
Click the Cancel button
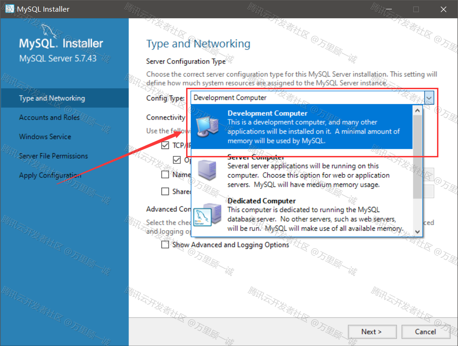(x=425, y=332)
